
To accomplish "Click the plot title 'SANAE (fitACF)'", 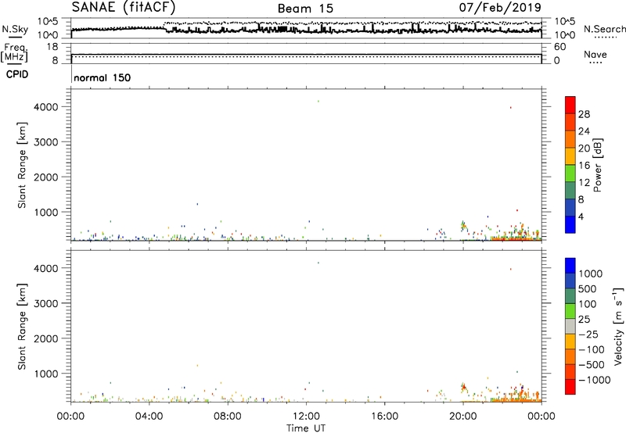I will coord(124,8).
